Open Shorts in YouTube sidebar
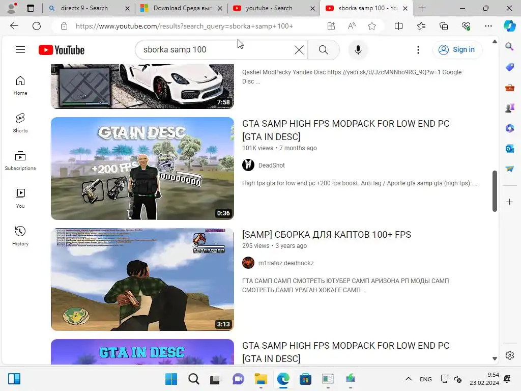 coord(20,123)
